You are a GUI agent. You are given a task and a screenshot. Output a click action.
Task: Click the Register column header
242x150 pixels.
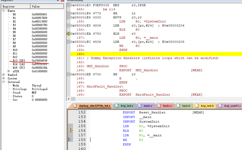16,6
